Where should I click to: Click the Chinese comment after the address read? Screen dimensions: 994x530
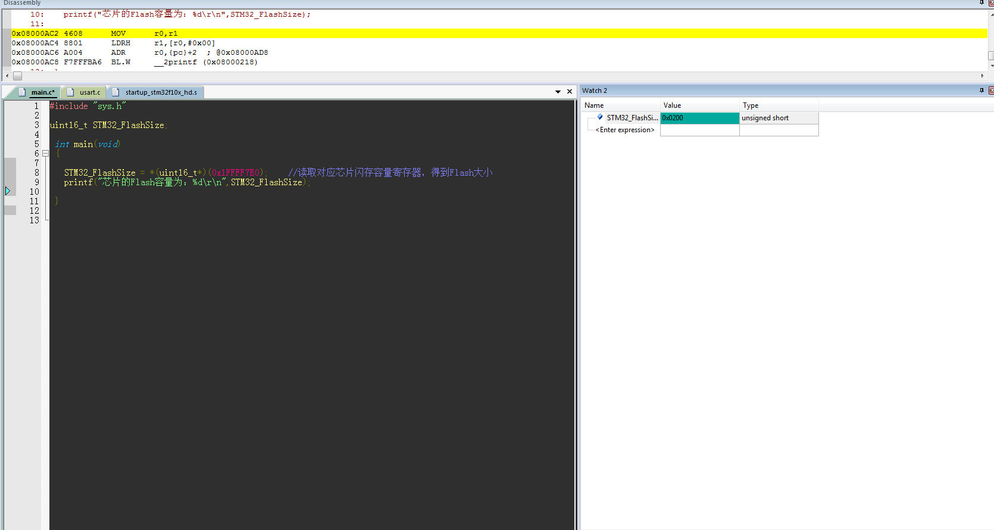pos(390,173)
